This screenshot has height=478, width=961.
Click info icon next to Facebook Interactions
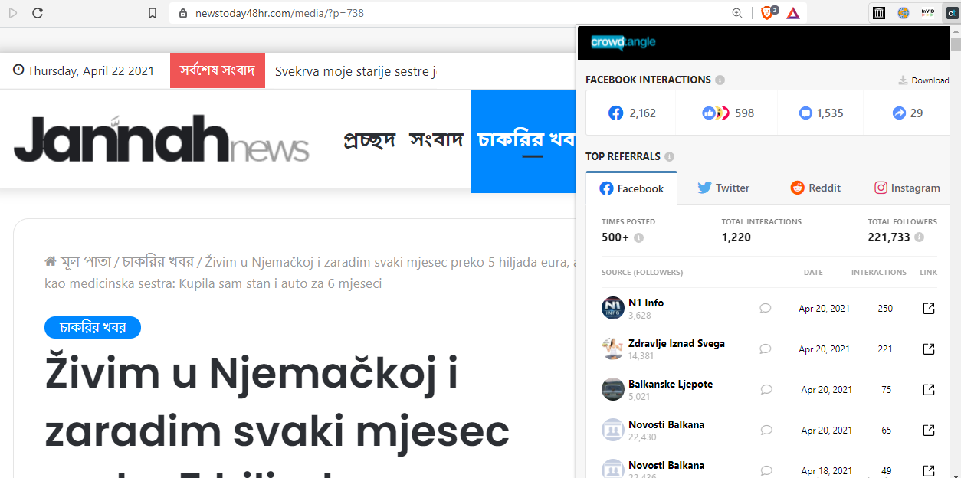pyautogui.click(x=720, y=80)
